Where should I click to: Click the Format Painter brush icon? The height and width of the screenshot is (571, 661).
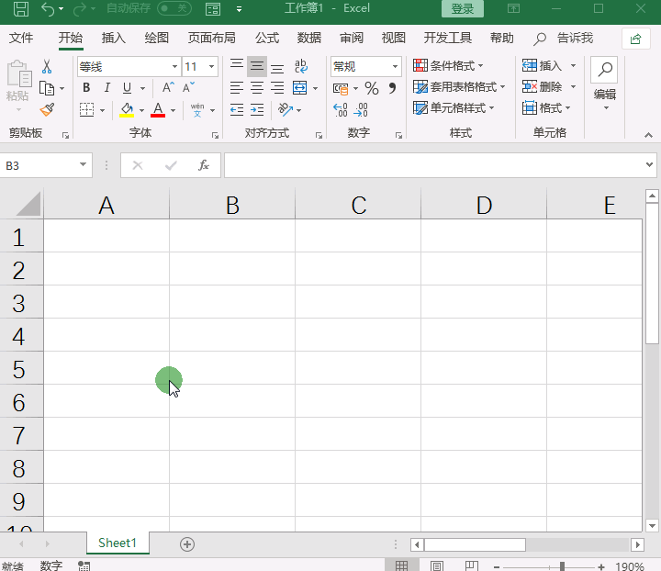pyautogui.click(x=47, y=110)
